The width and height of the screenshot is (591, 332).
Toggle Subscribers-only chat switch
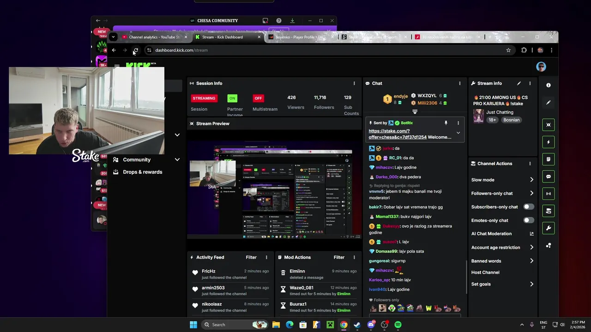pyautogui.click(x=529, y=207)
